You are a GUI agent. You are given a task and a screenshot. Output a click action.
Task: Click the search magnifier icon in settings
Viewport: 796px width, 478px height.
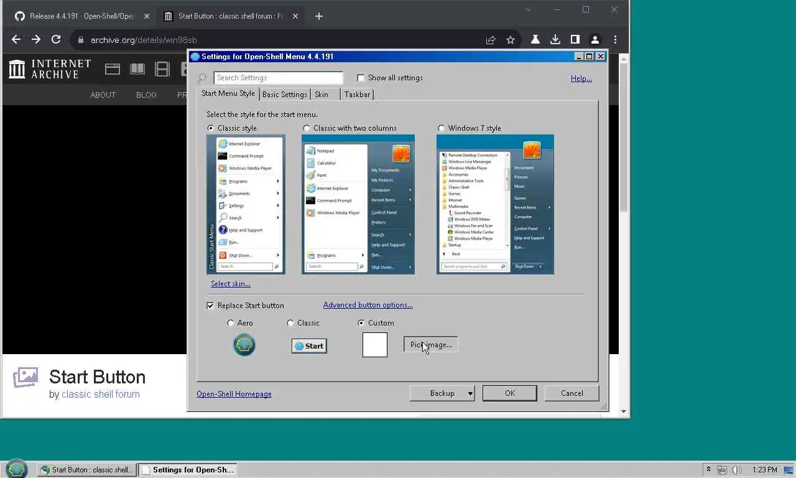click(x=202, y=78)
